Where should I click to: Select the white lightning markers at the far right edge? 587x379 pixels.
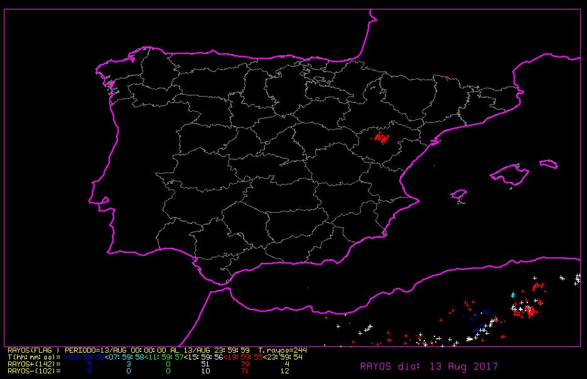[576, 279]
